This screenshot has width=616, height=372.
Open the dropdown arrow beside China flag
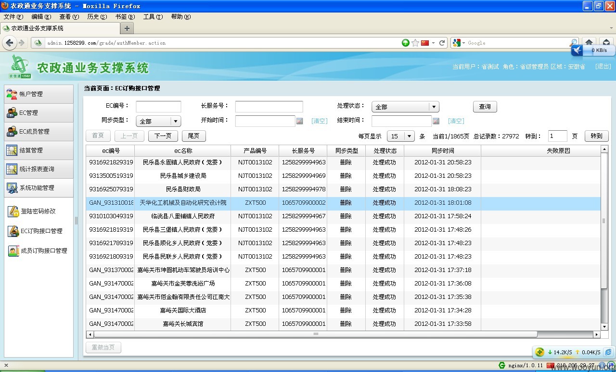point(433,43)
